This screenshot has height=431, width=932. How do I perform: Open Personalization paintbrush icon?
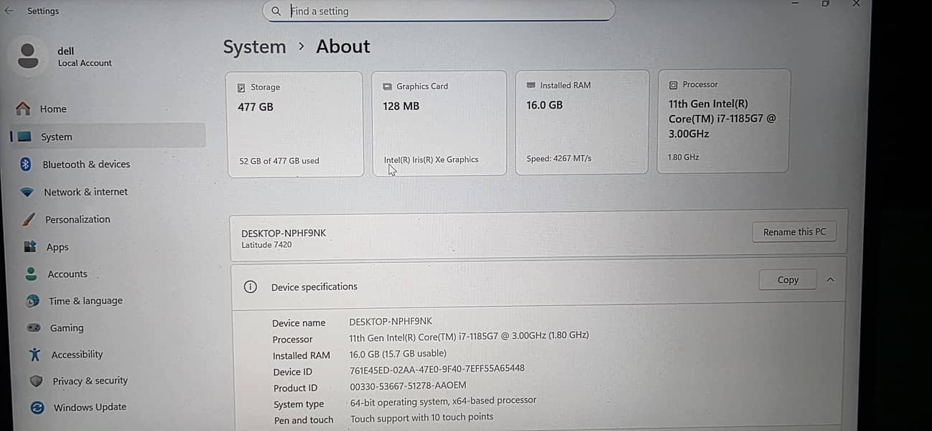[x=28, y=219]
